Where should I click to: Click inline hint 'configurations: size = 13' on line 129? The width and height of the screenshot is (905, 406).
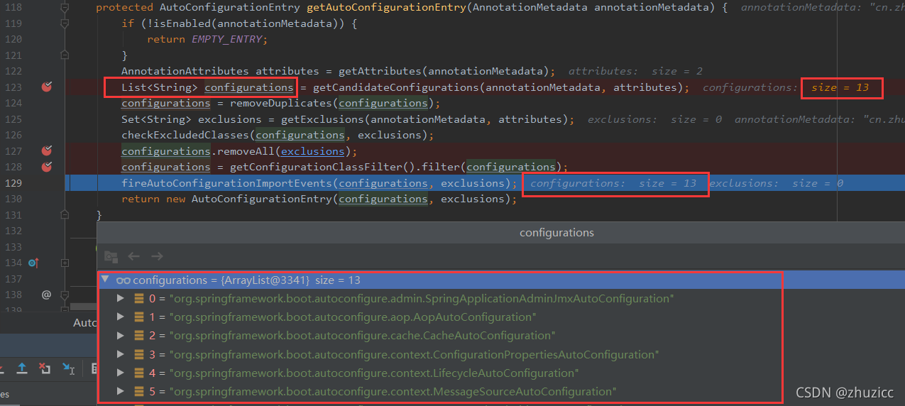coord(613,183)
